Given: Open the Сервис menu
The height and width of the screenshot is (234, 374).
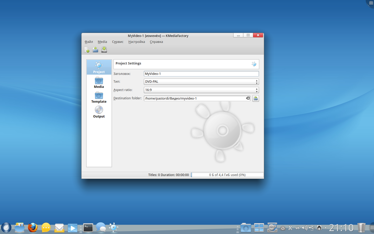Looking at the screenshot, I should coord(118,42).
